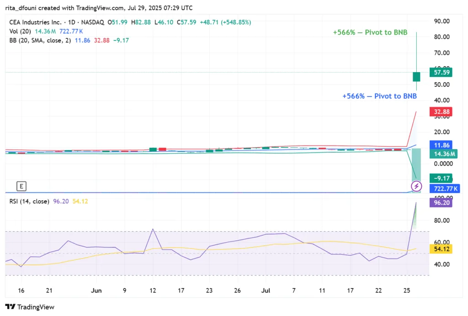Click the 40.00 RSI axis label

[442, 264]
